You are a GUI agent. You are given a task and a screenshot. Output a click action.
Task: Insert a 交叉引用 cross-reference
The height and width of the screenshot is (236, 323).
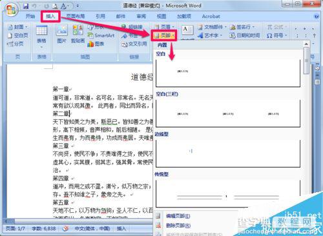pos(134,44)
